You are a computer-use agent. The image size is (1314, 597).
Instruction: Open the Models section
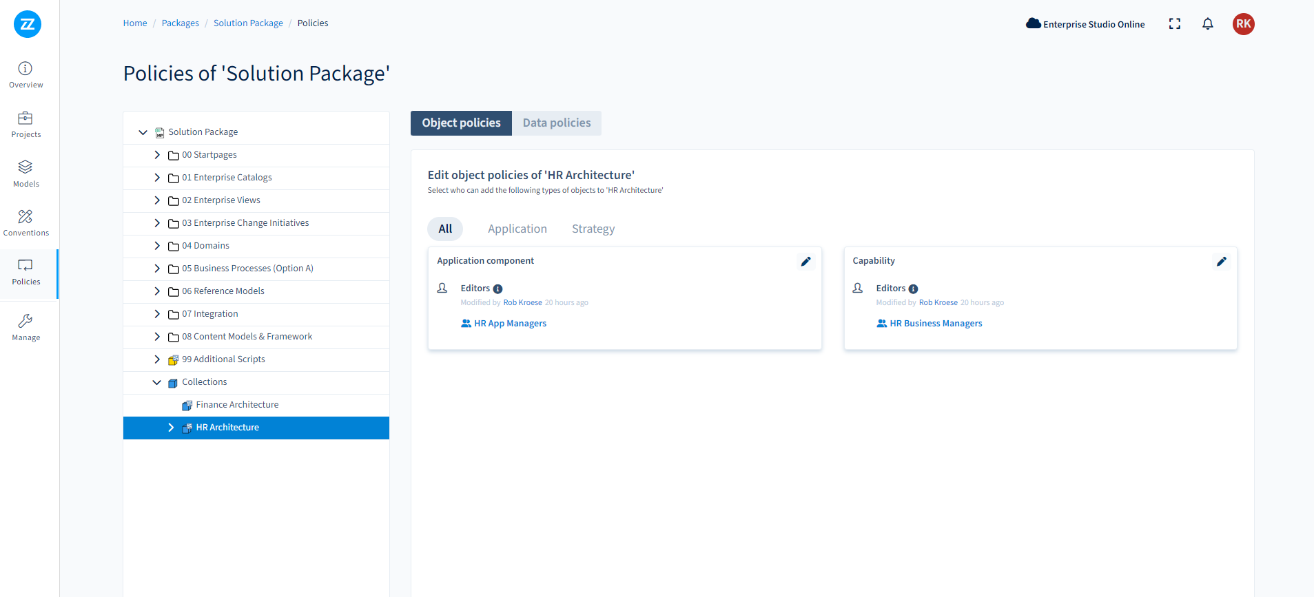point(26,174)
